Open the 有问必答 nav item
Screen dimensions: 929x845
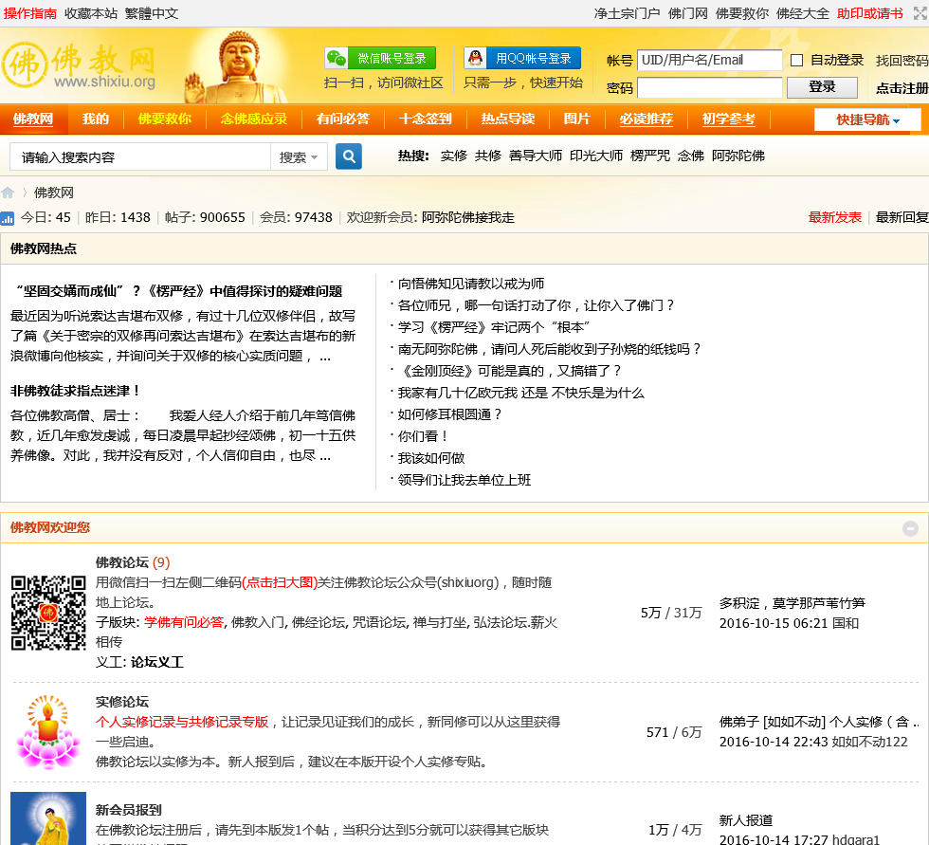[x=342, y=119]
